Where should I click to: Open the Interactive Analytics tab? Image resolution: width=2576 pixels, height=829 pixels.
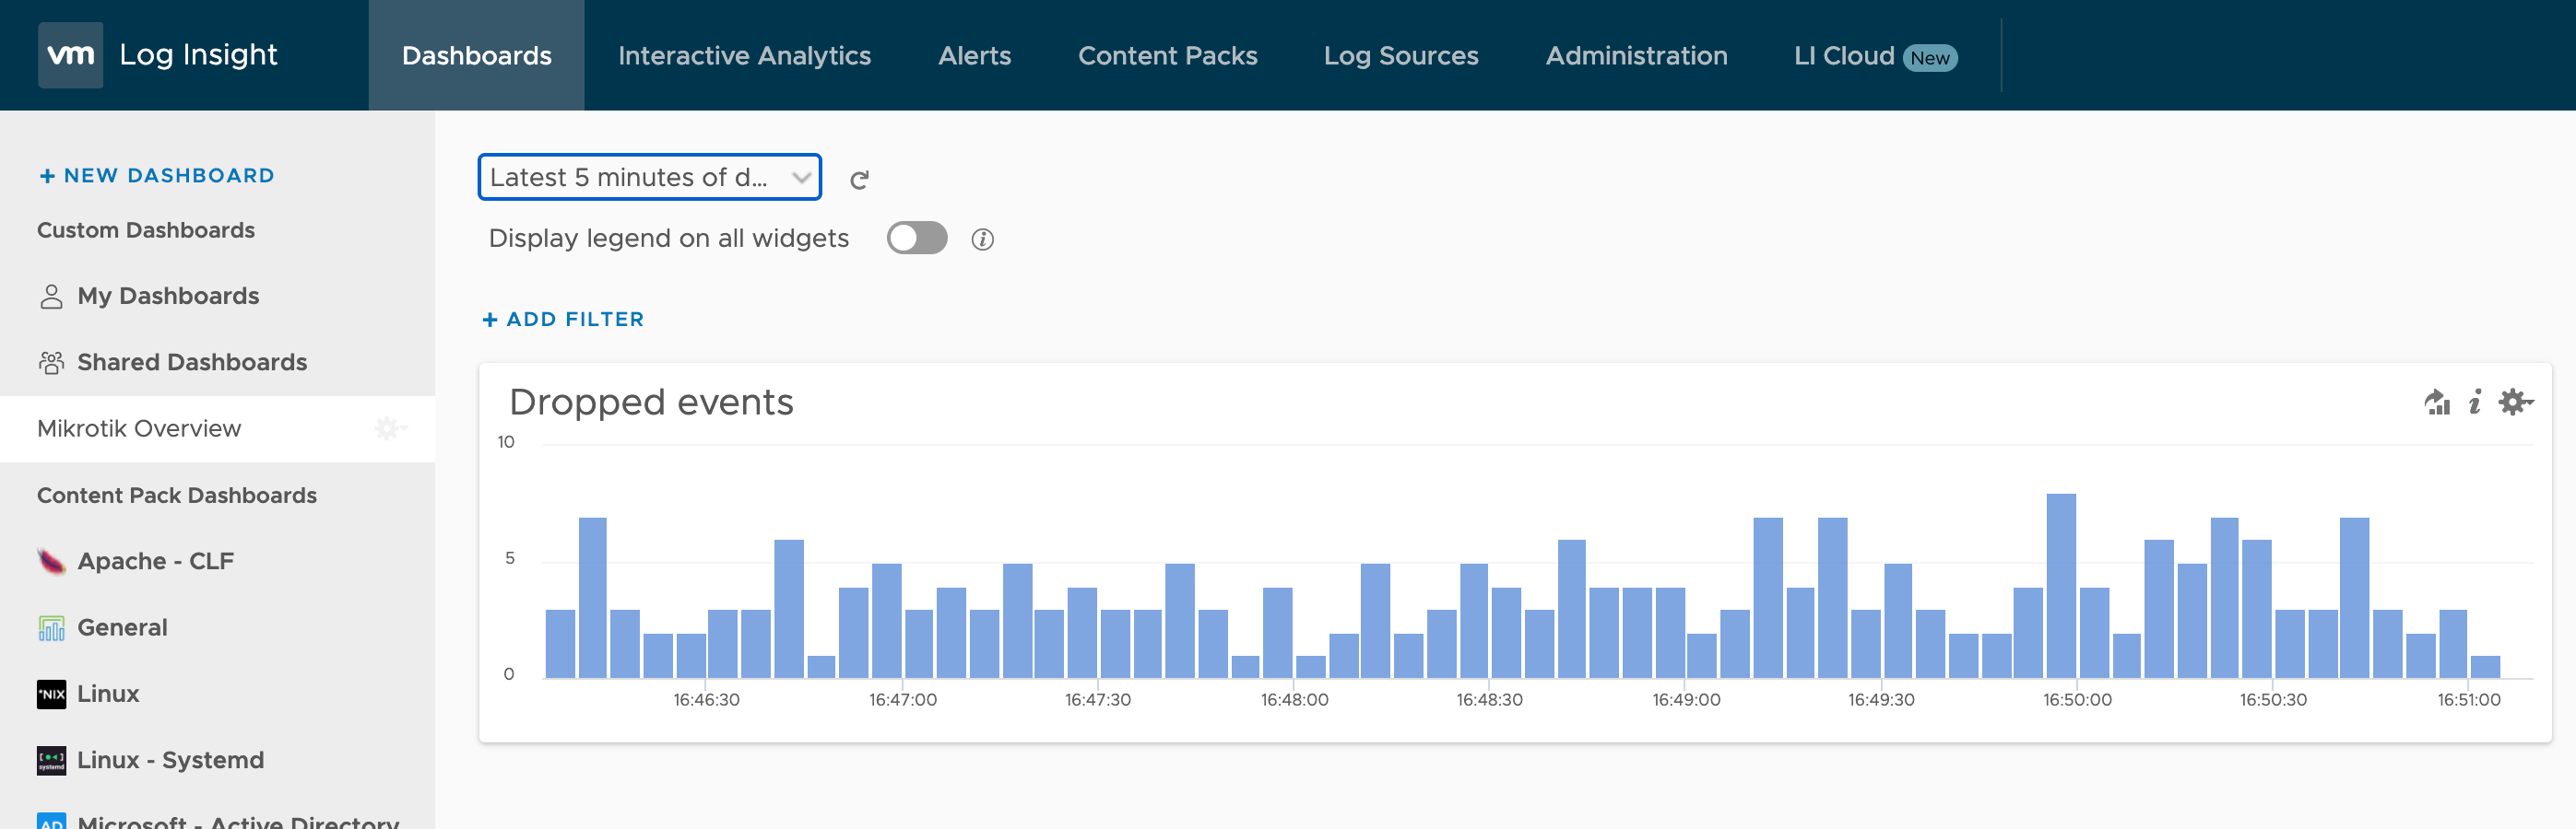tap(744, 55)
